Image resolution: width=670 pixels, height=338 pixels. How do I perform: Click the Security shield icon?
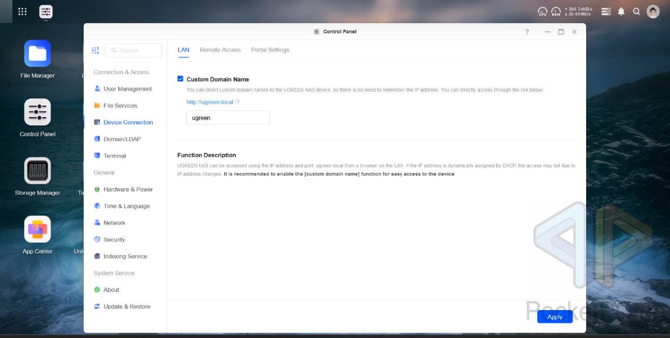(x=97, y=240)
